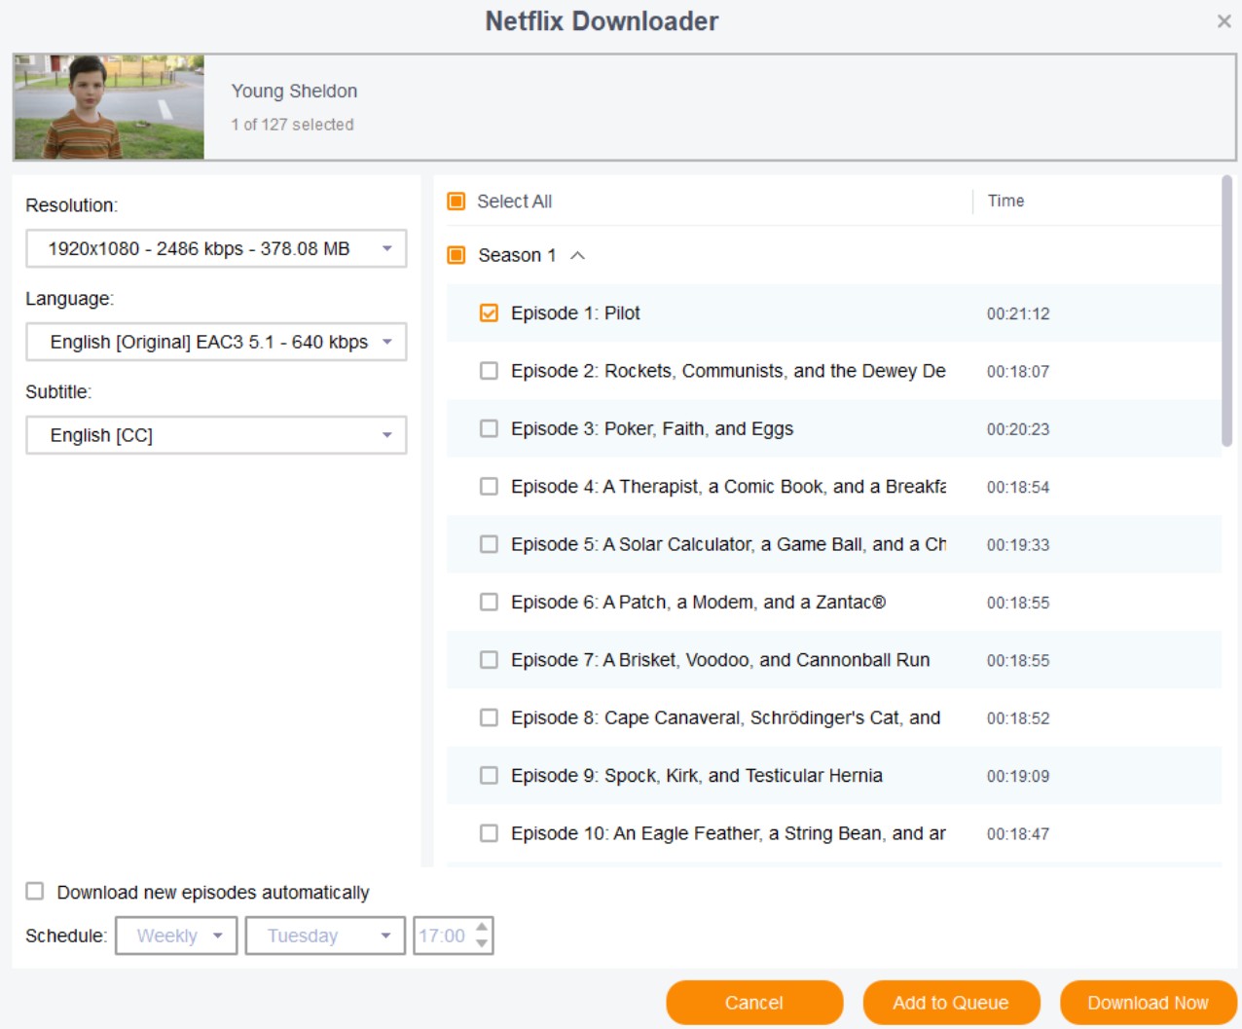Uncheck Episode 1: Pilot
This screenshot has width=1242, height=1029.
click(x=489, y=313)
